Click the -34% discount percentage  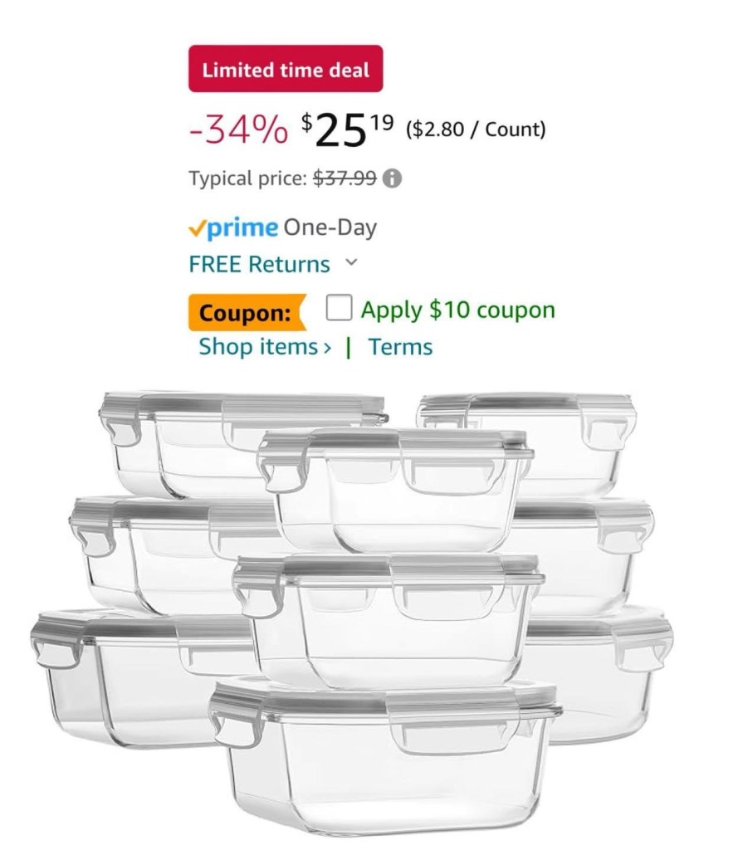238,129
